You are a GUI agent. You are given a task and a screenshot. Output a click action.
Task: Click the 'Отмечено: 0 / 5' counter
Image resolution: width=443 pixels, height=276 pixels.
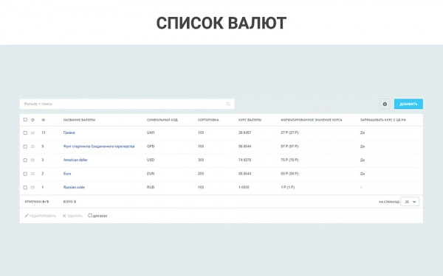[37, 202]
